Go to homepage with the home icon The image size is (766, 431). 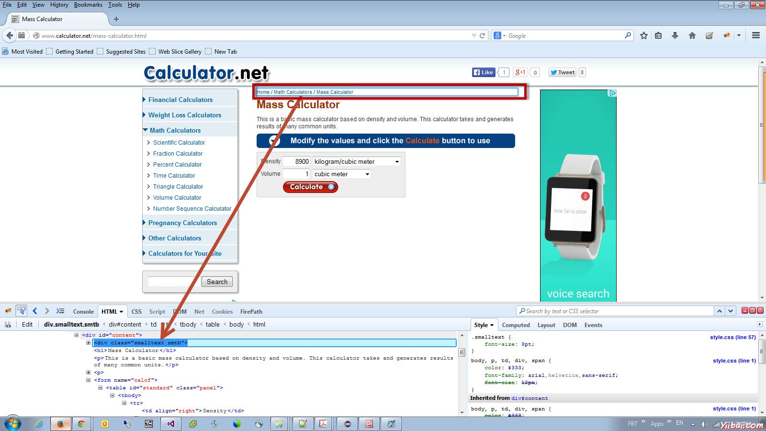[692, 35]
